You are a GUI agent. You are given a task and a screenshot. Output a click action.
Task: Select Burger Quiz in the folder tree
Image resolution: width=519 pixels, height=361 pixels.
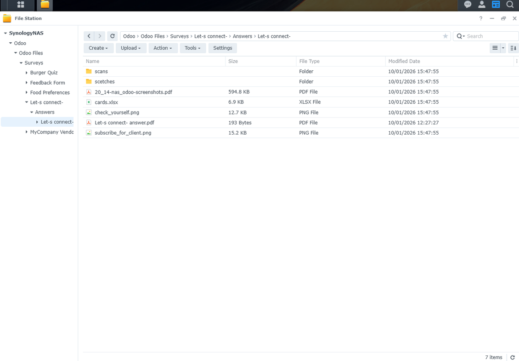pos(44,73)
